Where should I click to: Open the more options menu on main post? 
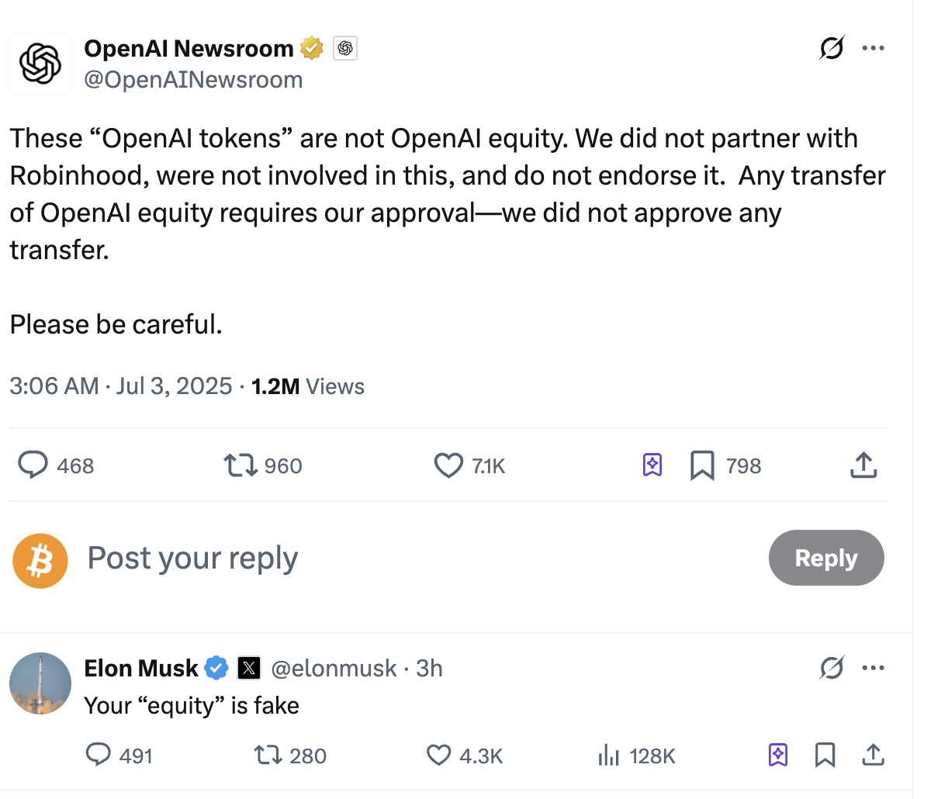[x=873, y=48]
